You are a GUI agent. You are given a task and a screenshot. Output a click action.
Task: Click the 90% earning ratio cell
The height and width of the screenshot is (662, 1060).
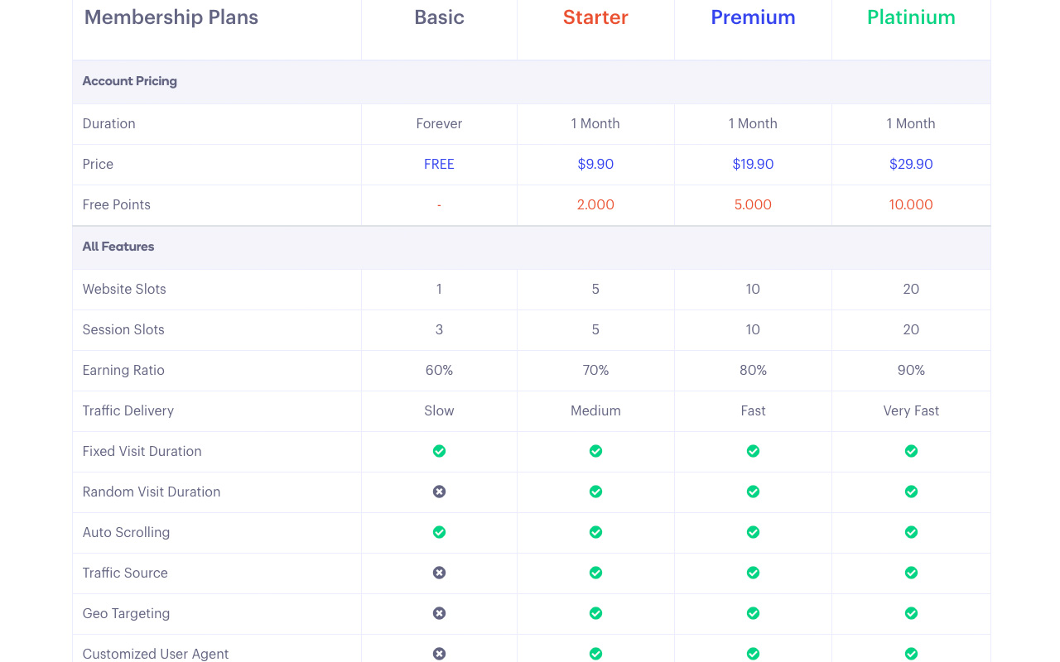tap(911, 370)
